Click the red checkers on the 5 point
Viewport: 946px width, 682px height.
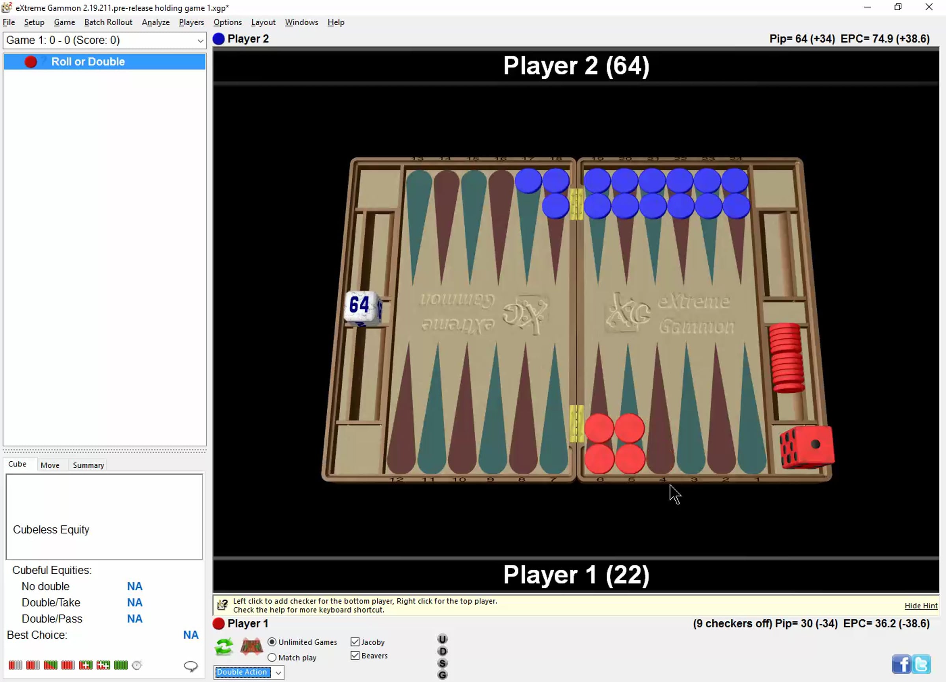point(629,444)
